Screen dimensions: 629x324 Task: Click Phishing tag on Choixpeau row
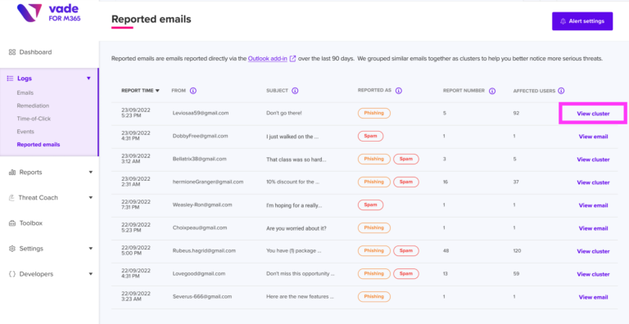[x=373, y=227]
